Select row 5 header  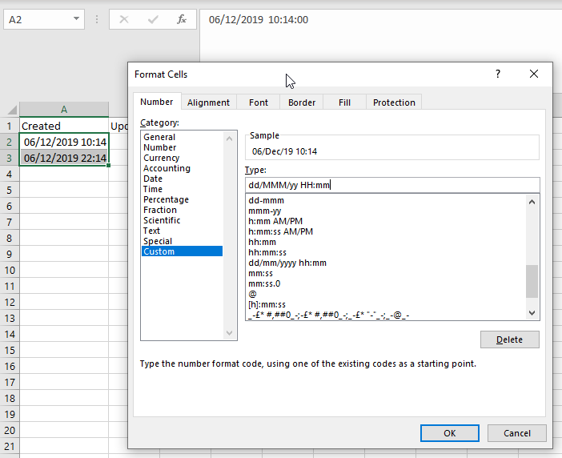[10, 190]
